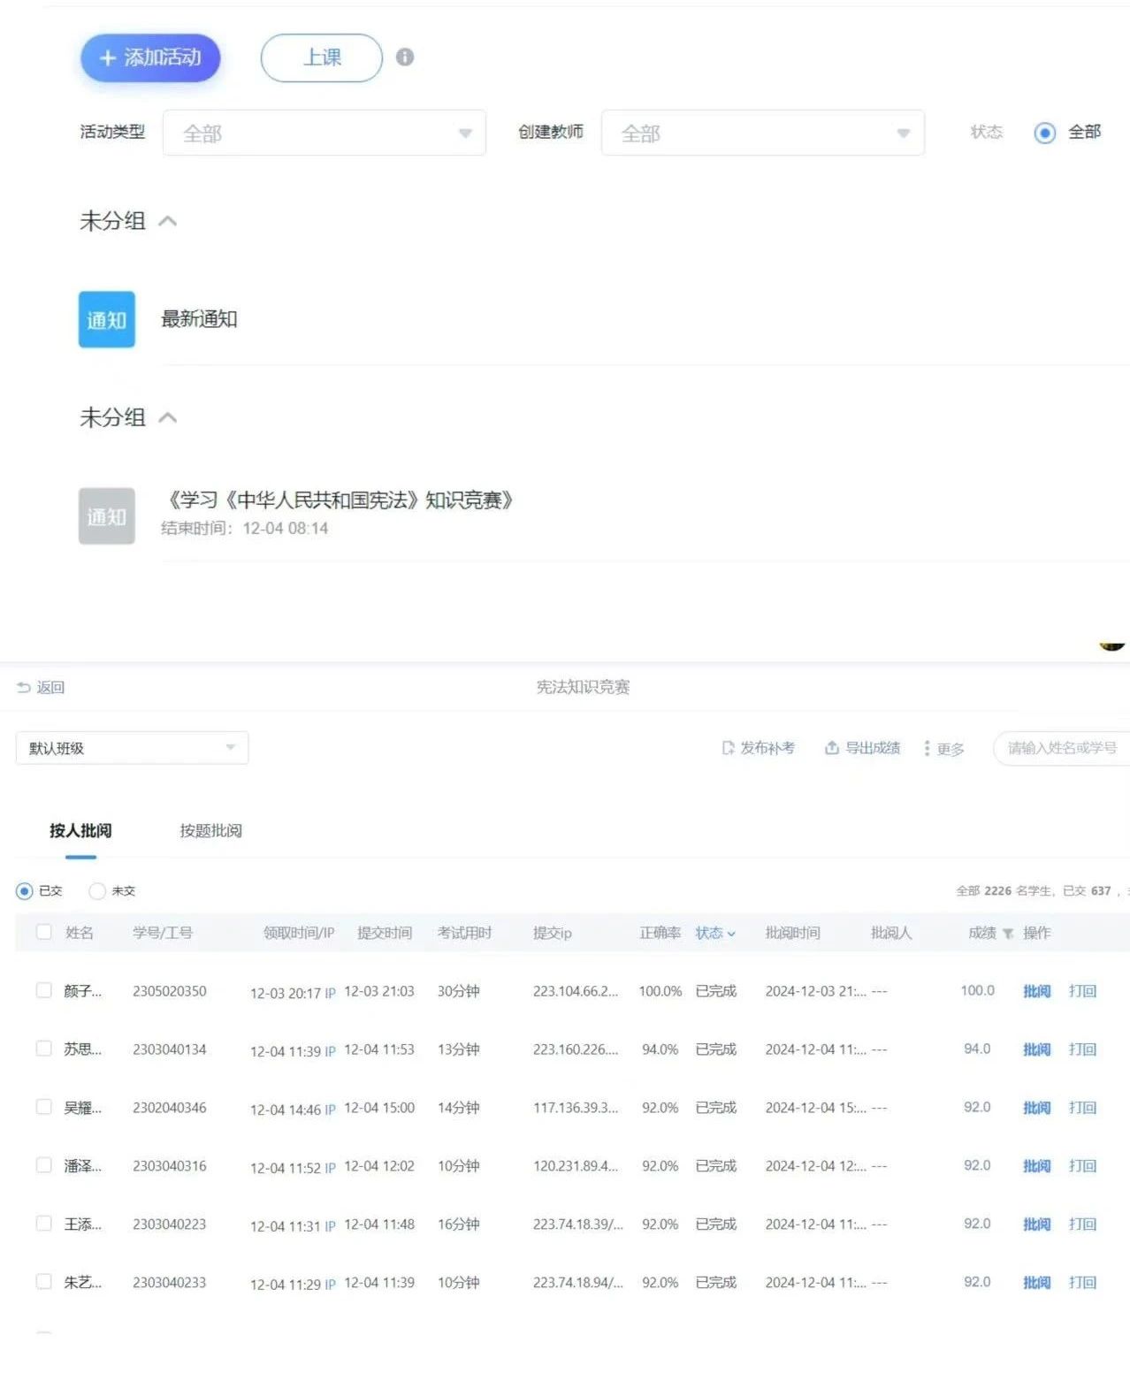Click 打回 for student 2303040316
Viewport: 1130px width, 1396px height.
pos(1082,1166)
